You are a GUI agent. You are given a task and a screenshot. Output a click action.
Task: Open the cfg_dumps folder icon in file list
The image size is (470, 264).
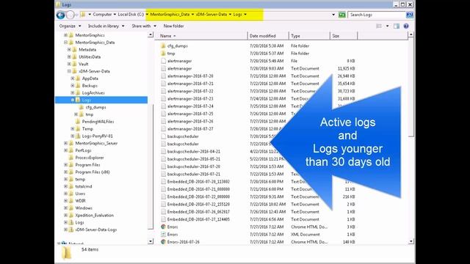163,45
